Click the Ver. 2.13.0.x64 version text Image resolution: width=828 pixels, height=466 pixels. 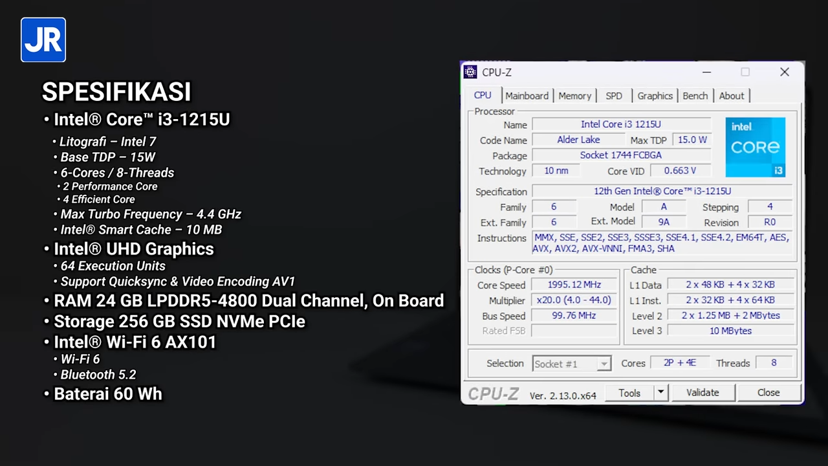(x=562, y=395)
